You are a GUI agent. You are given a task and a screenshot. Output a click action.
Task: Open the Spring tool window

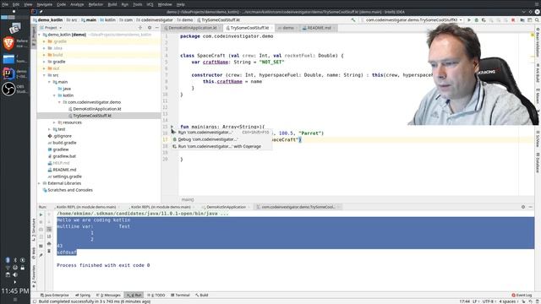[x=83, y=296]
